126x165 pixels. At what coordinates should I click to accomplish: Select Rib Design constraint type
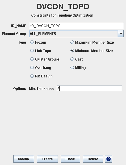click(x=32, y=76)
